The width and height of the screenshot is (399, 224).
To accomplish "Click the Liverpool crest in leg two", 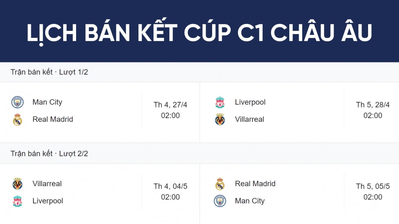I will [18, 201].
